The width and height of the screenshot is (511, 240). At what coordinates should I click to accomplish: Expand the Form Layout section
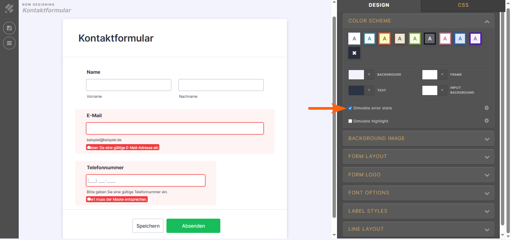419,157
